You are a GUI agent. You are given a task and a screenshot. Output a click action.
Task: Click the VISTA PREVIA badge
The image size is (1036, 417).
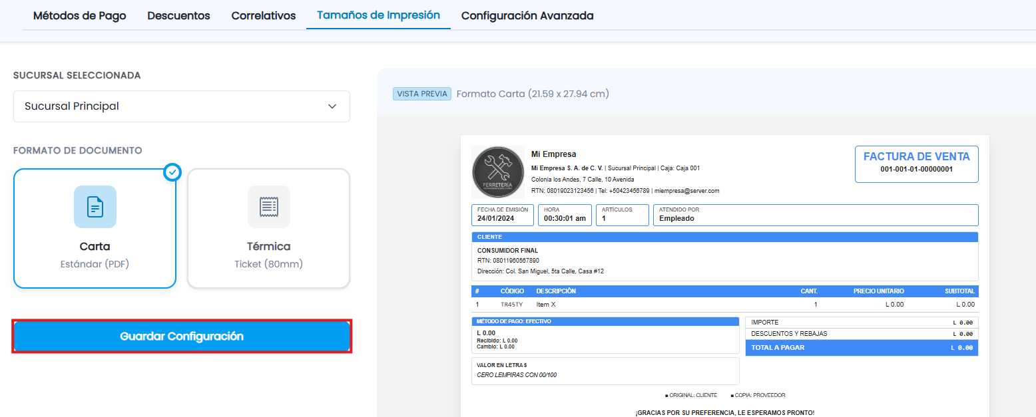422,94
